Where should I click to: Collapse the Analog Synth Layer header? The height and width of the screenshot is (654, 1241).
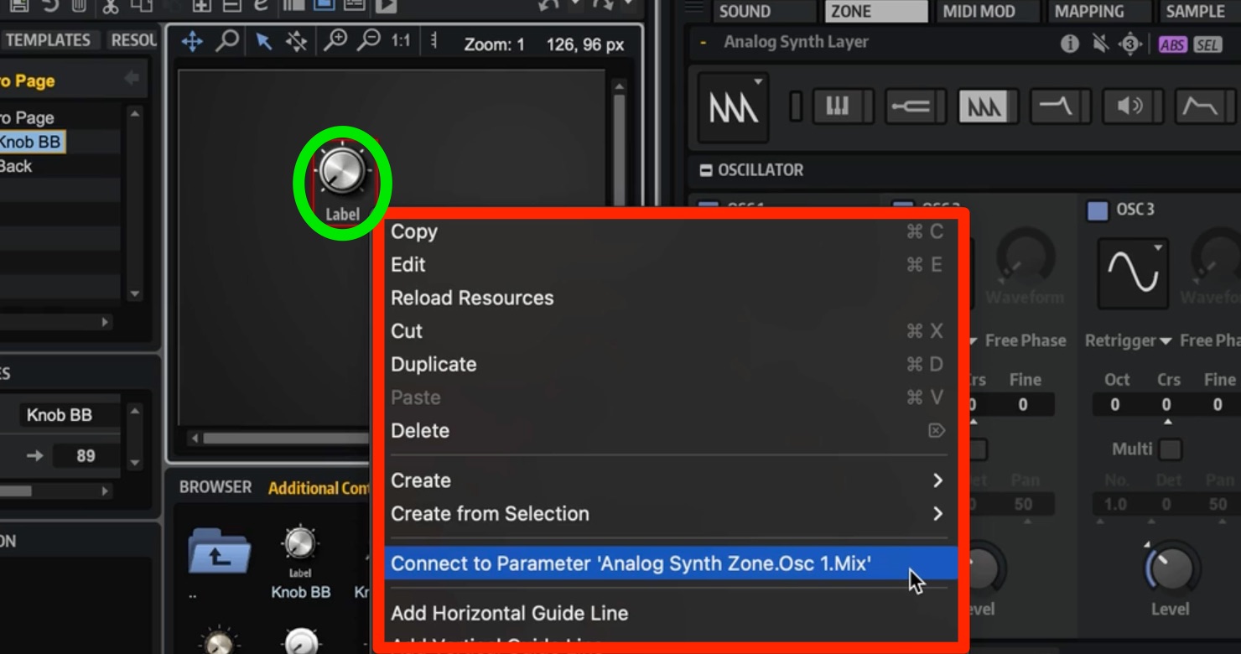704,42
